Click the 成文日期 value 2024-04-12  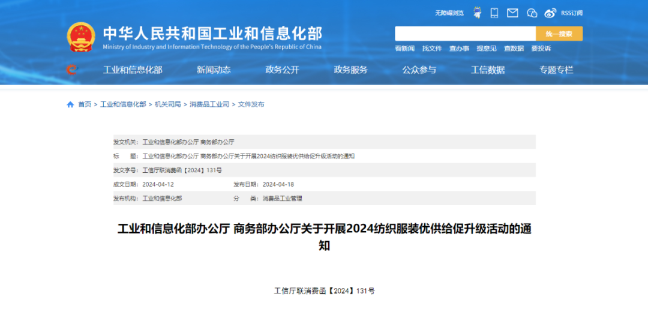(x=158, y=184)
